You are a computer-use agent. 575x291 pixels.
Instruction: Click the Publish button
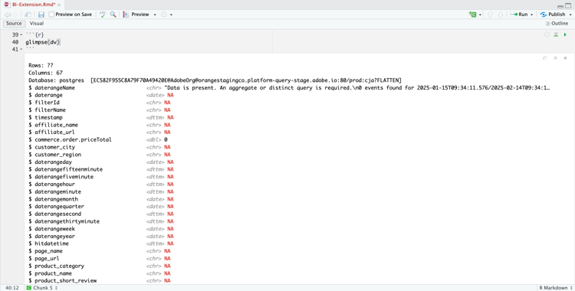[553, 15]
